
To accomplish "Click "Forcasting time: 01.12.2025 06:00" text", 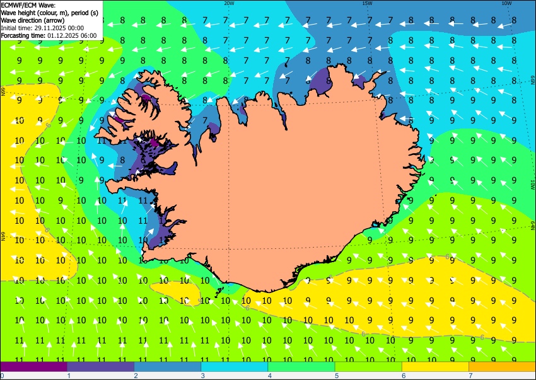I will (49, 35).
